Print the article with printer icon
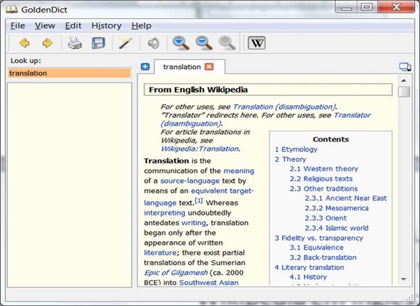The width and height of the screenshot is (420, 306). (75, 43)
